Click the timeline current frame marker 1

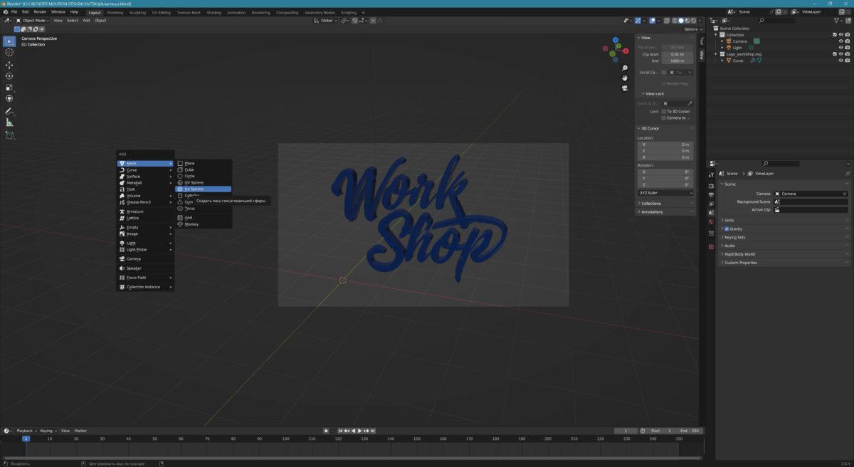[x=26, y=439]
